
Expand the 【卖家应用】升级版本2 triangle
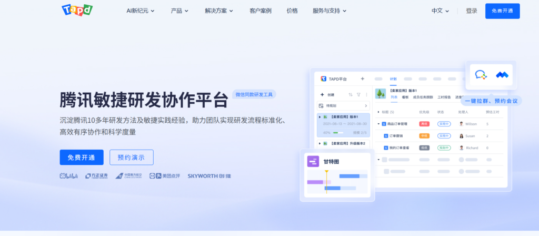(320, 143)
